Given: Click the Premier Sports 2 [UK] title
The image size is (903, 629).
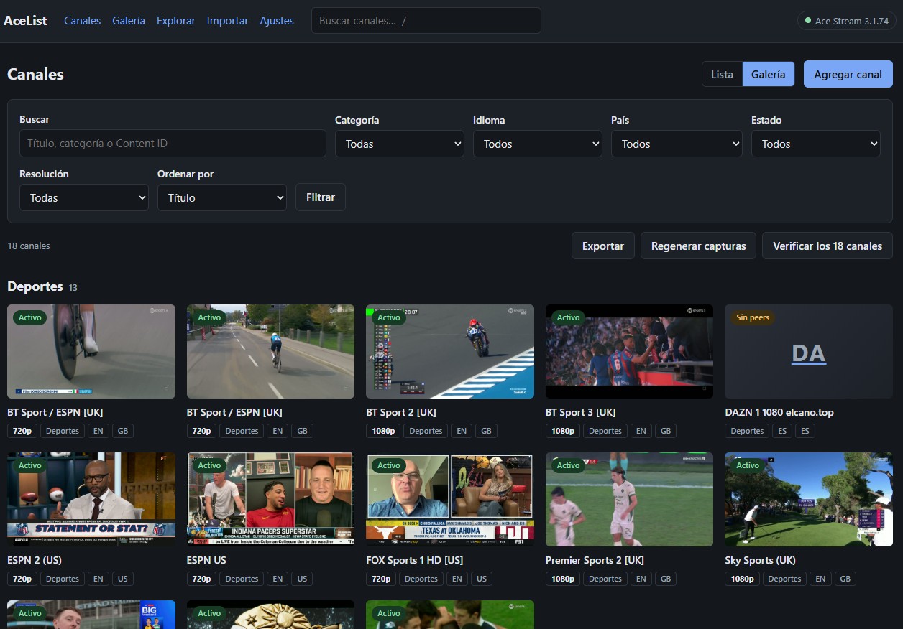Looking at the screenshot, I should pyautogui.click(x=595, y=560).
